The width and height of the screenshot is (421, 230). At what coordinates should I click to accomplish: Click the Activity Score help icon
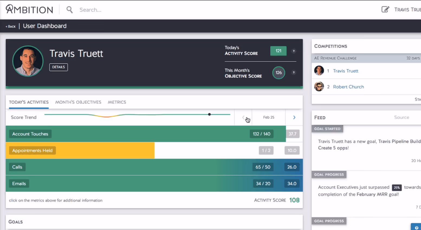(293, 51)
